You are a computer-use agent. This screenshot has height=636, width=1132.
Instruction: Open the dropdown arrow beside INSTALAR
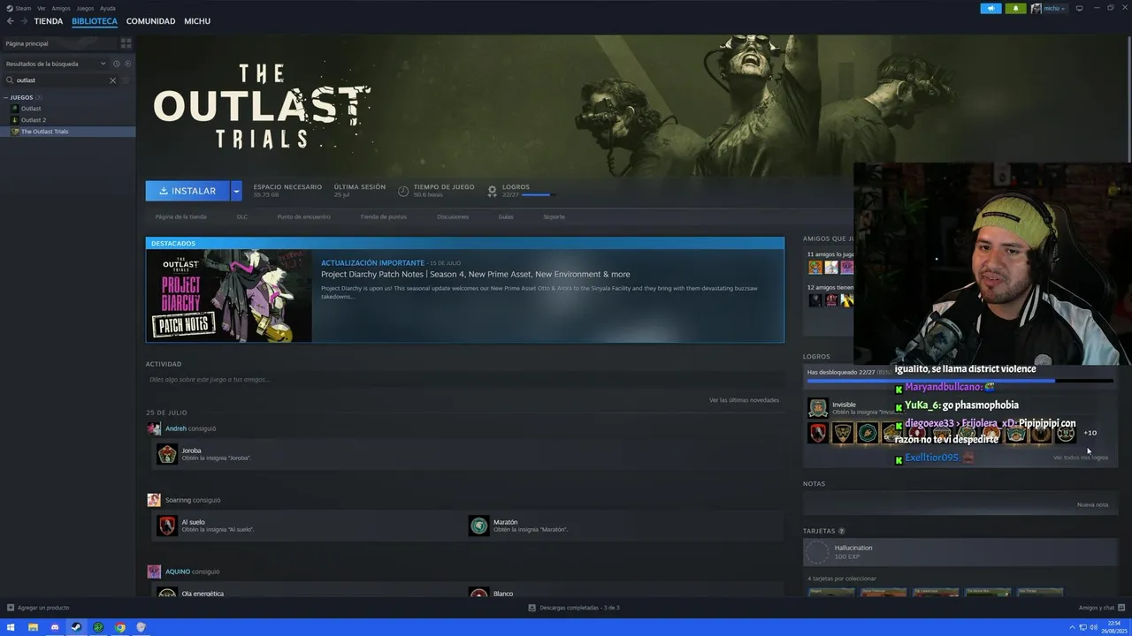coord(236,191)
